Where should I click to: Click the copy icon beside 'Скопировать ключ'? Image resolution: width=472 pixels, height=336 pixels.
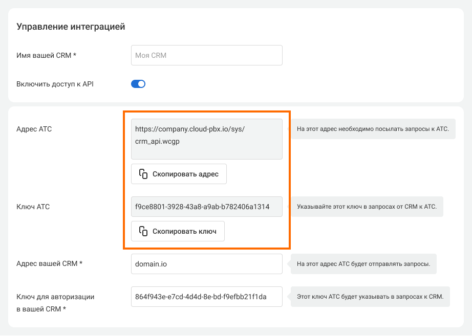(143, 231)
